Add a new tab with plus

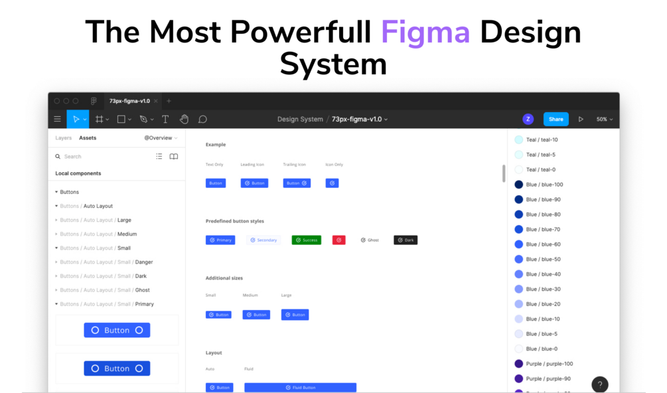(x=169, y=101)
